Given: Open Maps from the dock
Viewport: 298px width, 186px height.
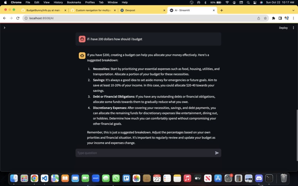Looking at the screenshot, I should click(55, 178).
